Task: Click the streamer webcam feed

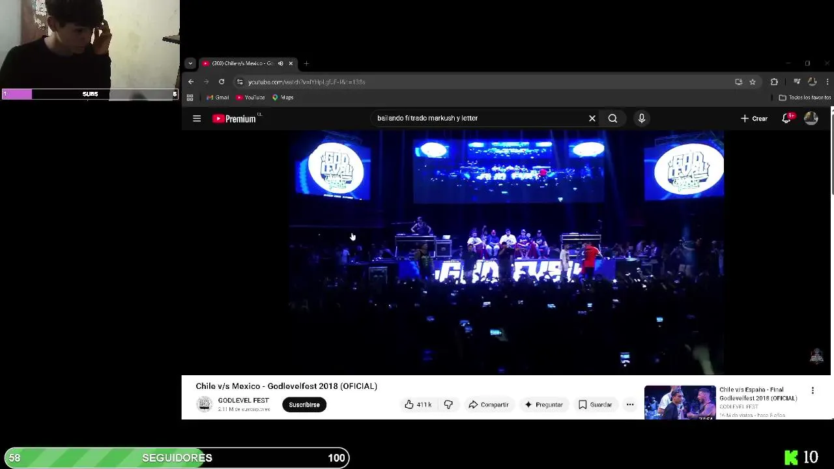Action: click(x=89, y=44)
